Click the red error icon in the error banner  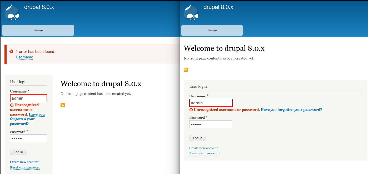(x=11, y=51)
